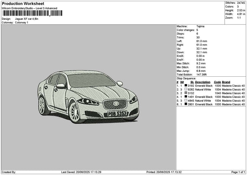Pick the gray swatch next to 3132
Screen dimensions: 247x175
tap(186, 93)
